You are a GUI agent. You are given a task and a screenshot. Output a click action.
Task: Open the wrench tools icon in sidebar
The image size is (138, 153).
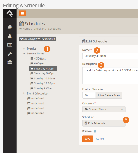coord(10,54)
